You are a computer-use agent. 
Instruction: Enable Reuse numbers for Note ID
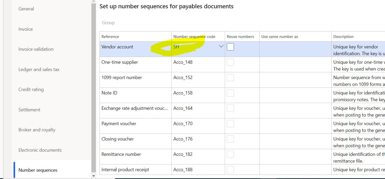[x=230, y=93]
